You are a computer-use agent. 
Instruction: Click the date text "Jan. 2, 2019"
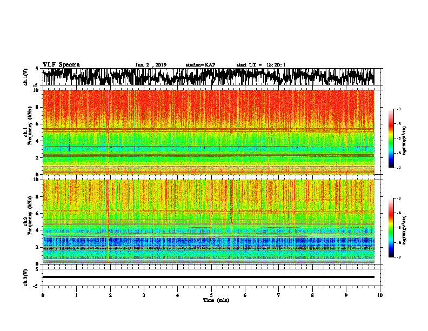coord(151,65)
